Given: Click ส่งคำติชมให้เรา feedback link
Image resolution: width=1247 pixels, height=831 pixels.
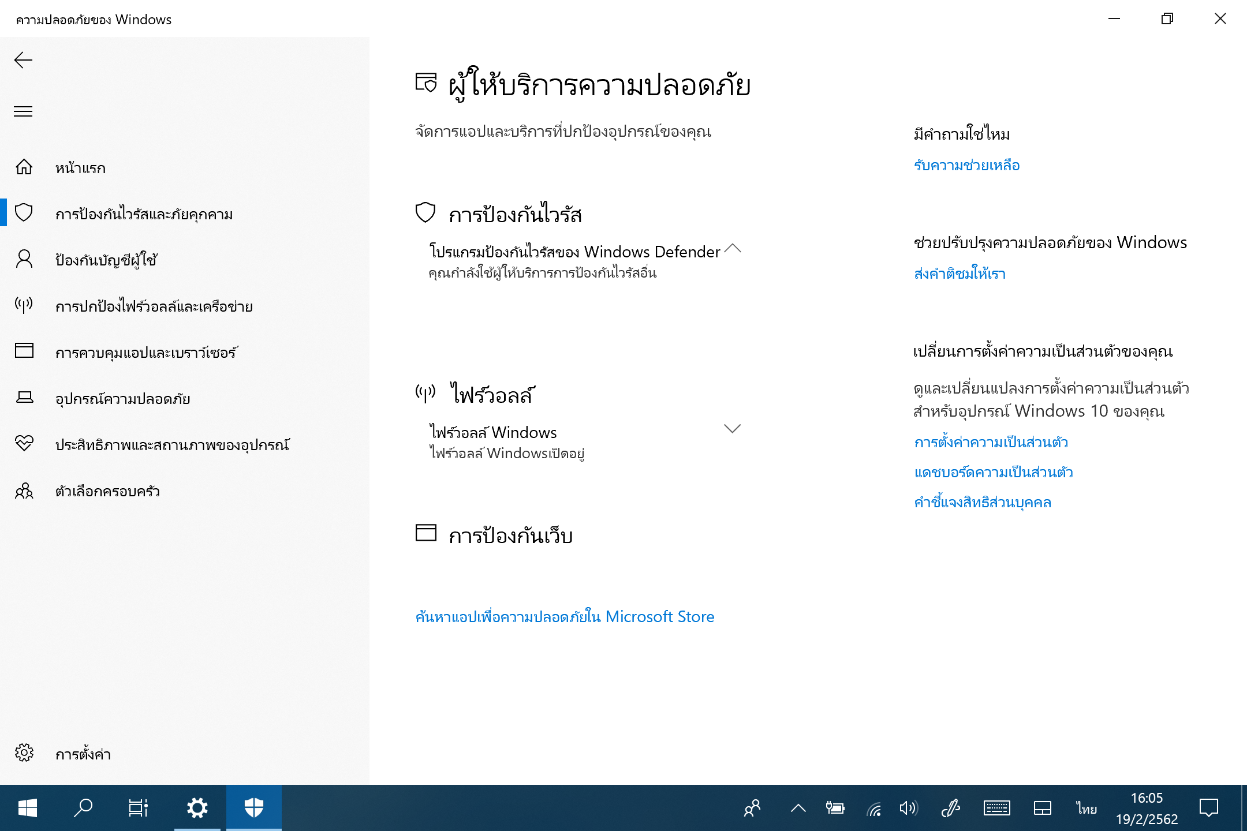Looking at the screenshot, I should pyautogui.click(x=959, y=274).
